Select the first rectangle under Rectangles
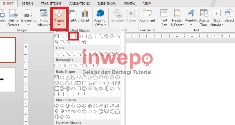 coord(57,65)
